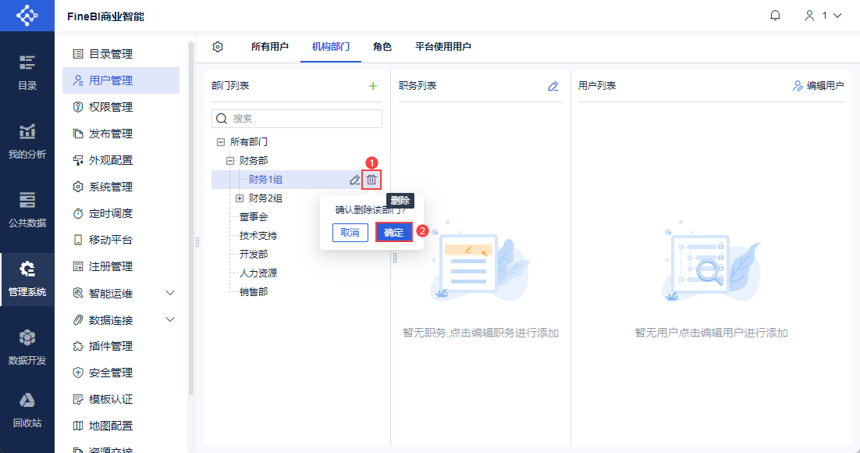
Task: Open 移动平台 menu item
Action: point(121,240)
